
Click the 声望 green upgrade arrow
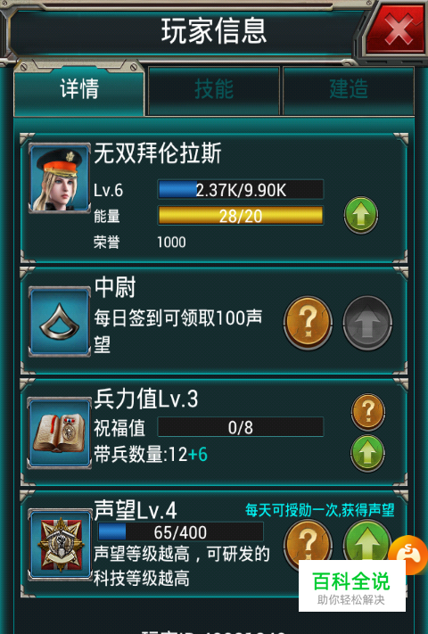[367, 542]
